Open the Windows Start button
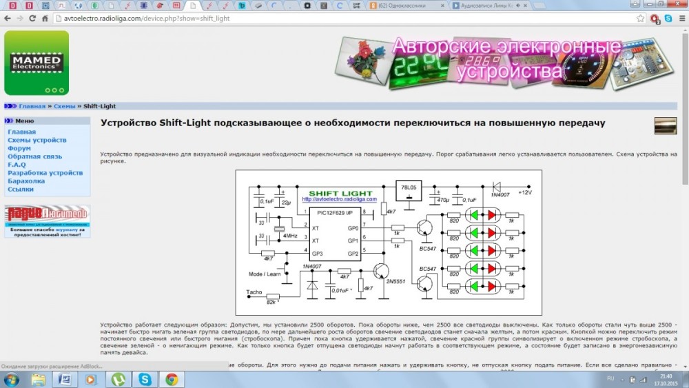 [x=12, y=379]
